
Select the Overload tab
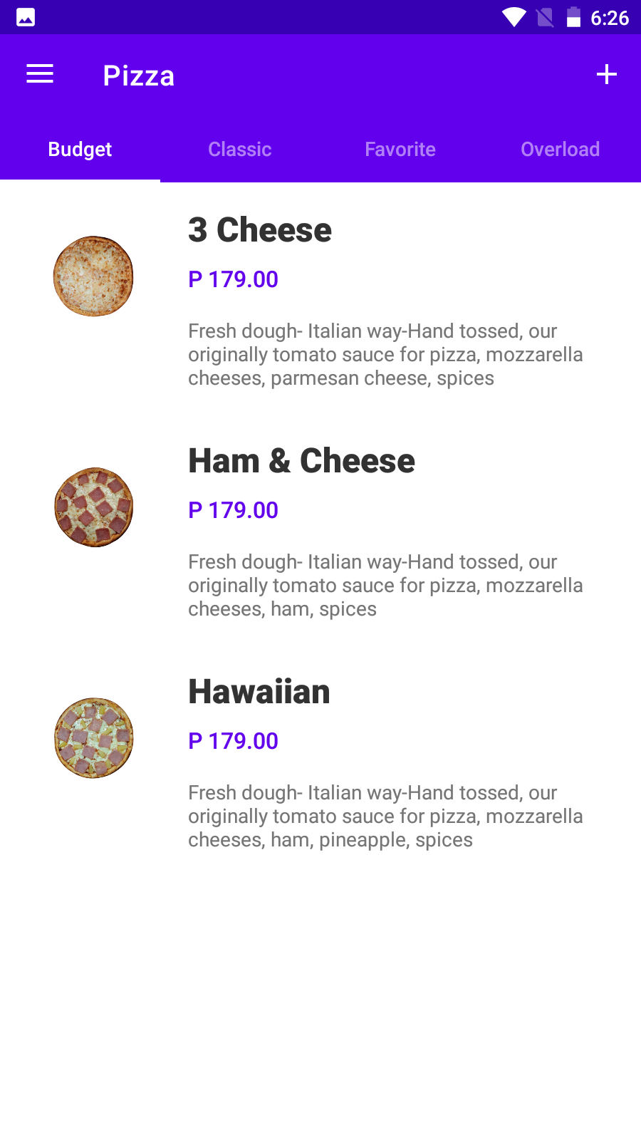[x=561, y=150]
